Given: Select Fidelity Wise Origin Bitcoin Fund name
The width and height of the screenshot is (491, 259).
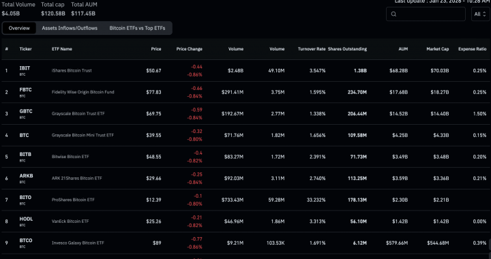Looking at the screenshot, I should pyautogui.click(x=83, y=92).
